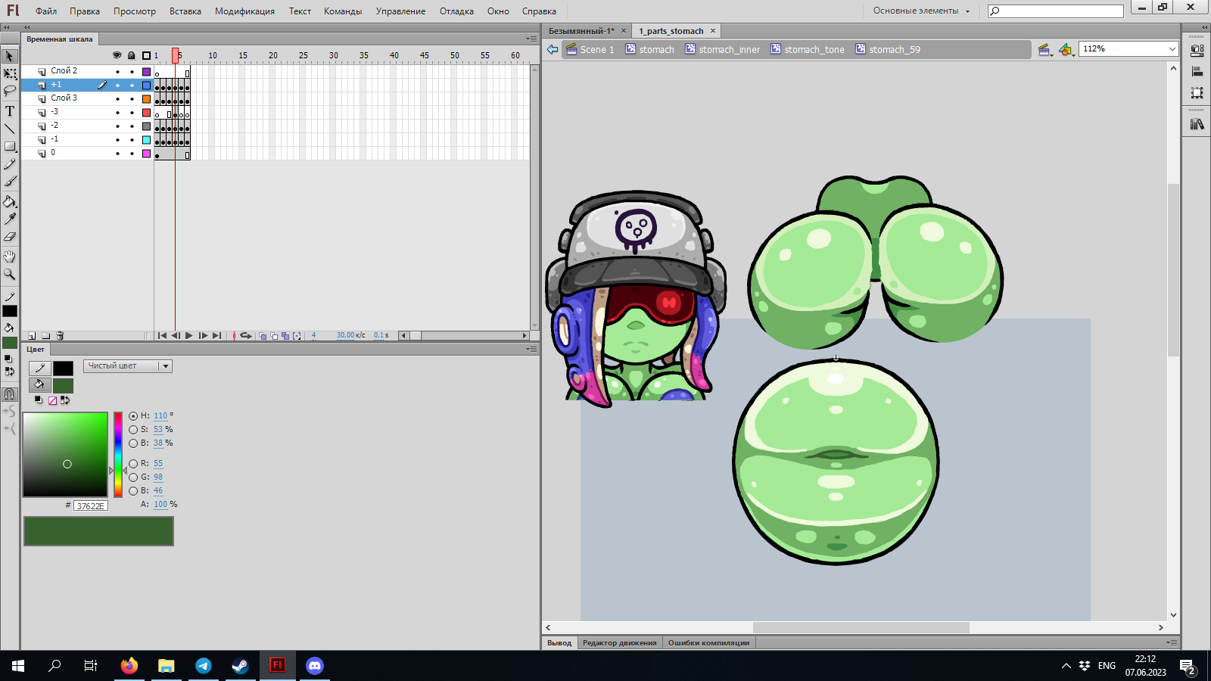Screen dimensions: 1211x681
Task: Set no color in the Color panel
Action: coord(52,400)
